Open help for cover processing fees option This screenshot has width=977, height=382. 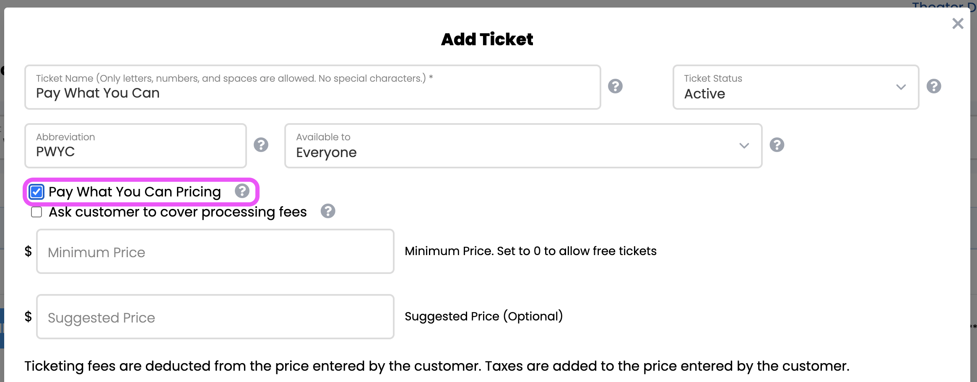pyautogui.click(x=328, y=211)
